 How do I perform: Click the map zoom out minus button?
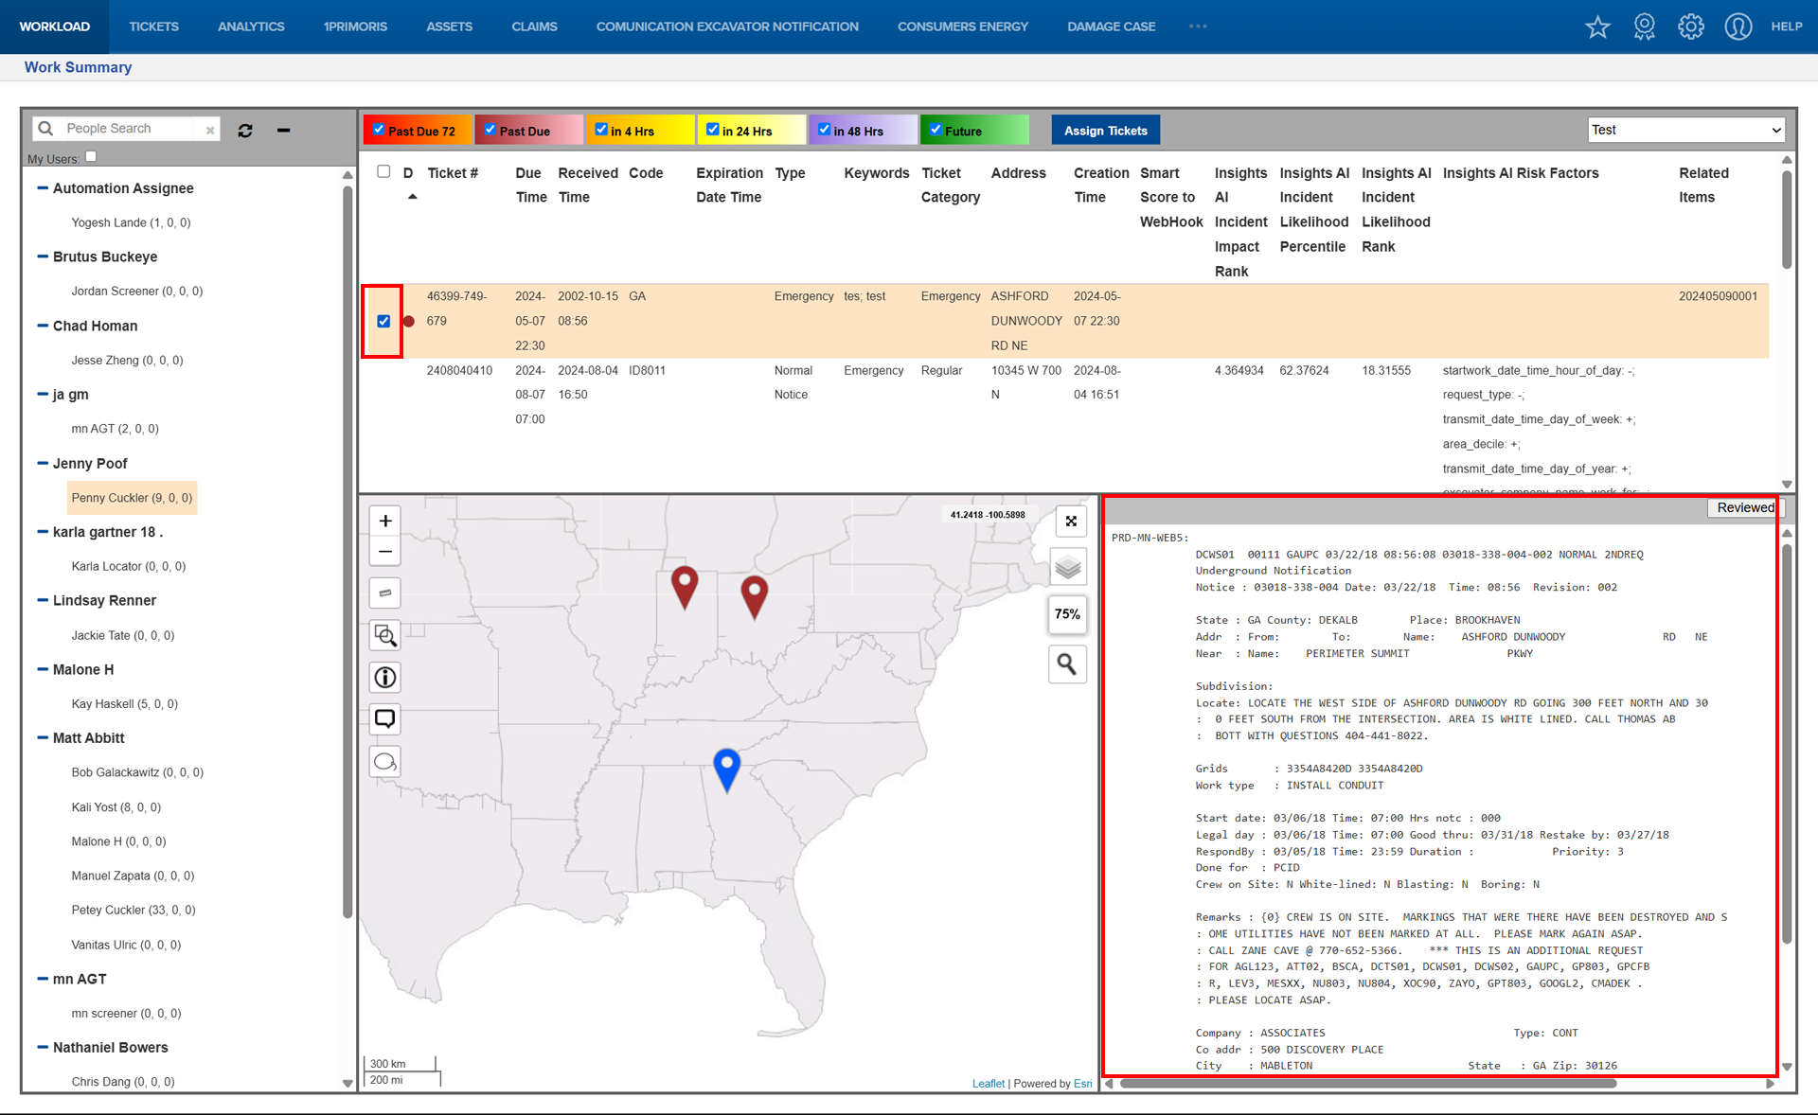click(x=385, y=552)
